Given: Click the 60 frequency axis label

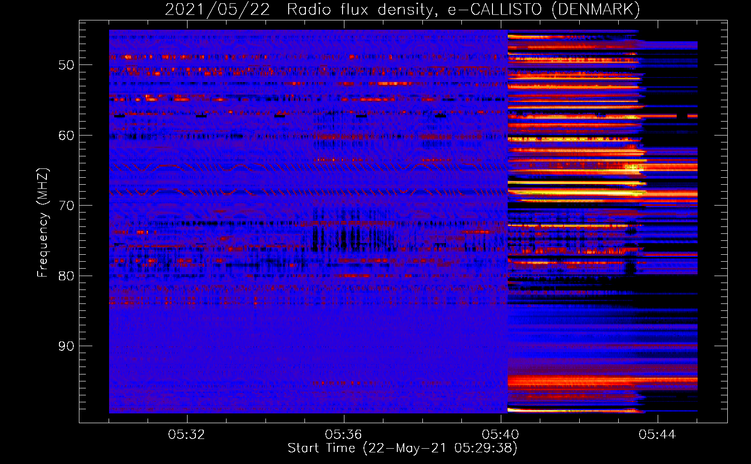Looking at the screenshot, I should point(66,135).
